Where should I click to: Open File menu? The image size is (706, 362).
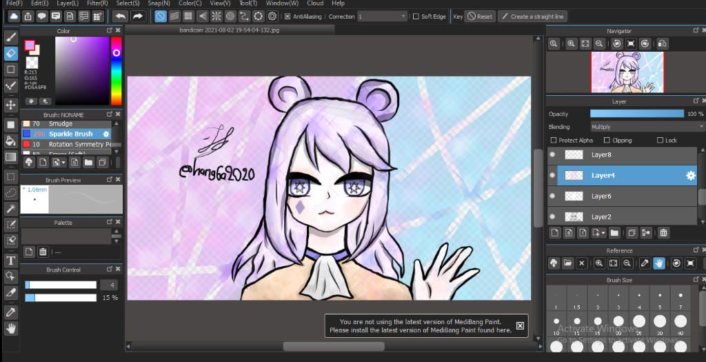14,3
